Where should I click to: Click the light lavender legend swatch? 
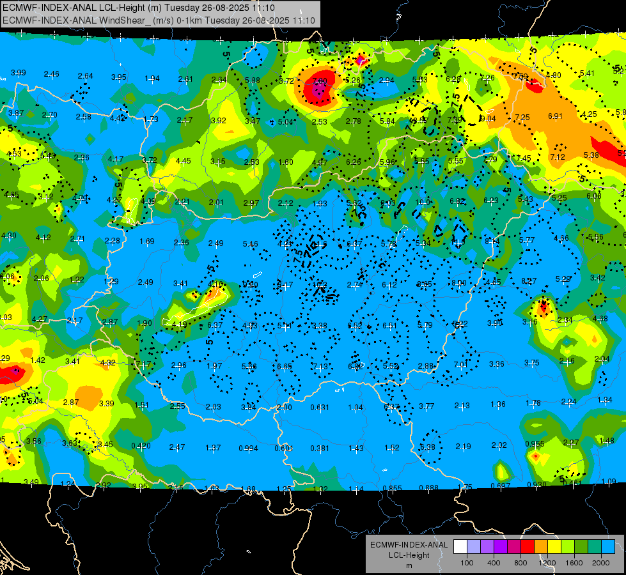click(x=474, y=547)
